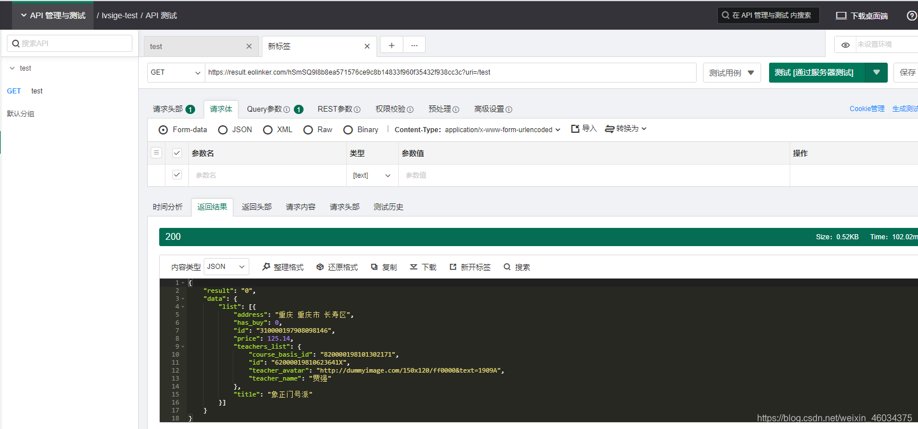Screen dimensions: 918x429
Task: Open the GET method dropdown
Action: pyautogui.click(x=176, y=72)
